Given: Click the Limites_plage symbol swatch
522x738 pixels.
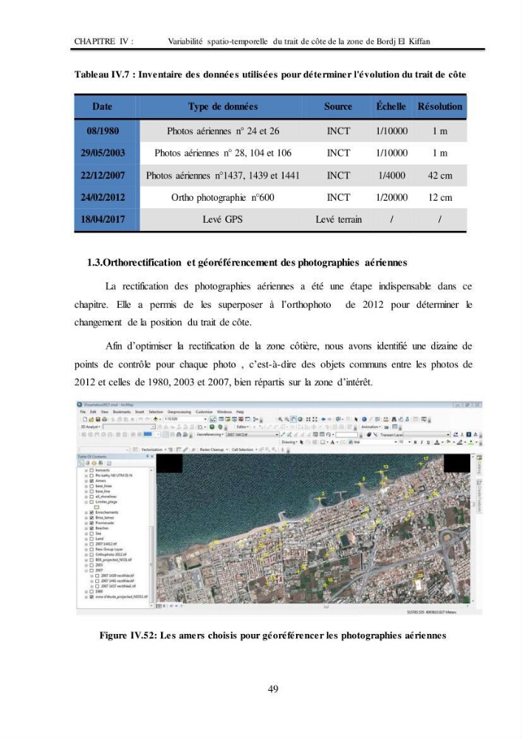Looking at the screenshot, I should click(97, 508).
